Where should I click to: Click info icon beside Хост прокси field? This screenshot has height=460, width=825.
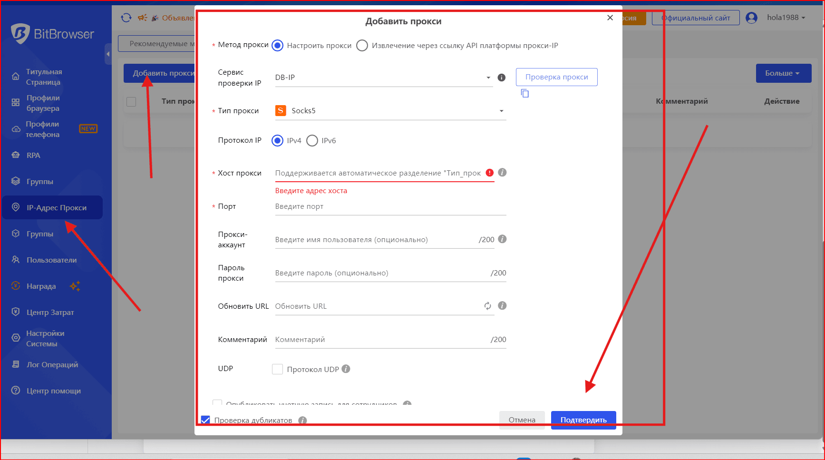(x=502, y=173)
